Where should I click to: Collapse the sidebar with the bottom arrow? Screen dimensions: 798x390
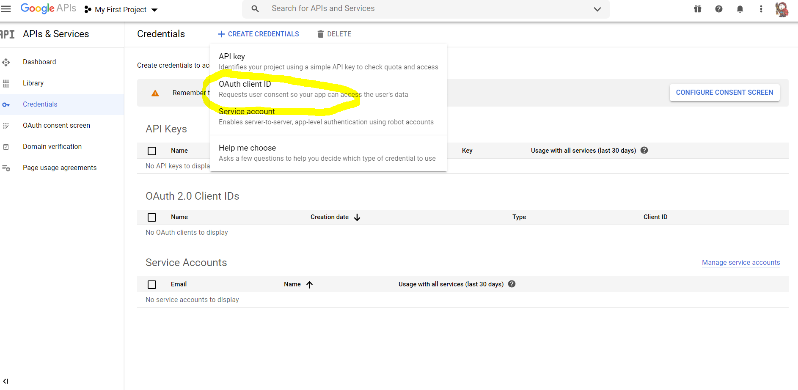pos(6,381)
